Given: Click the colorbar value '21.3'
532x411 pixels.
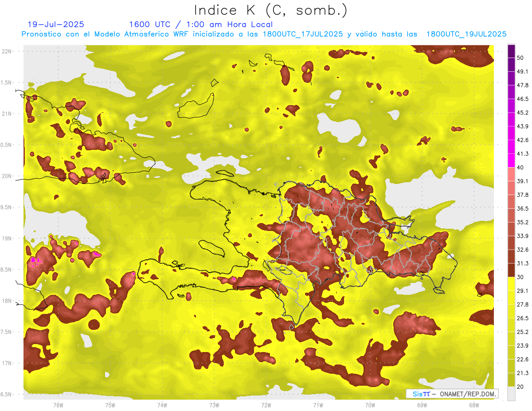Looking at the screenshot, I should point(522,373).
